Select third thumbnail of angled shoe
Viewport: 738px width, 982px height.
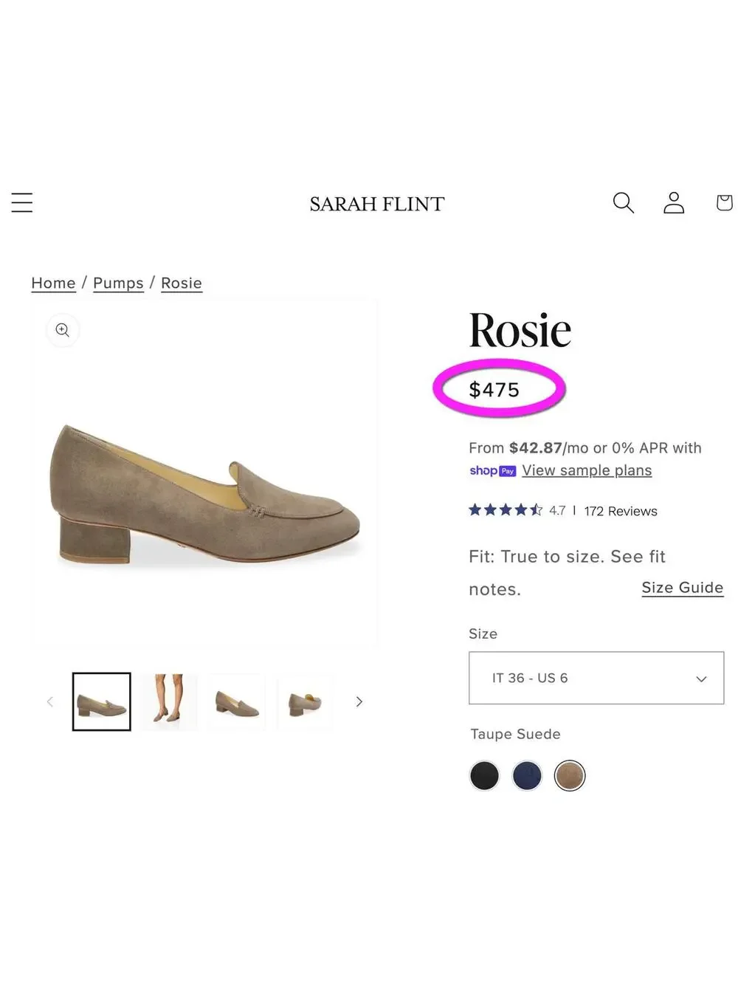tap(237, 701)
